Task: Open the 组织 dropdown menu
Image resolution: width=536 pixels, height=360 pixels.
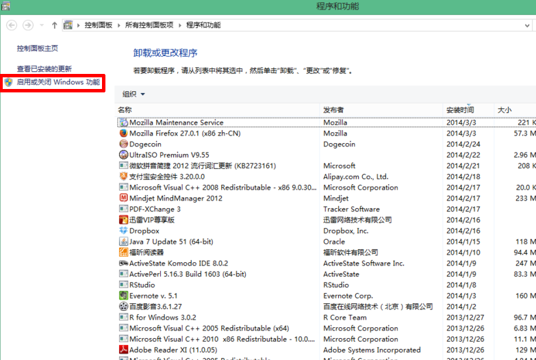Action: click(x=133, y=94)
